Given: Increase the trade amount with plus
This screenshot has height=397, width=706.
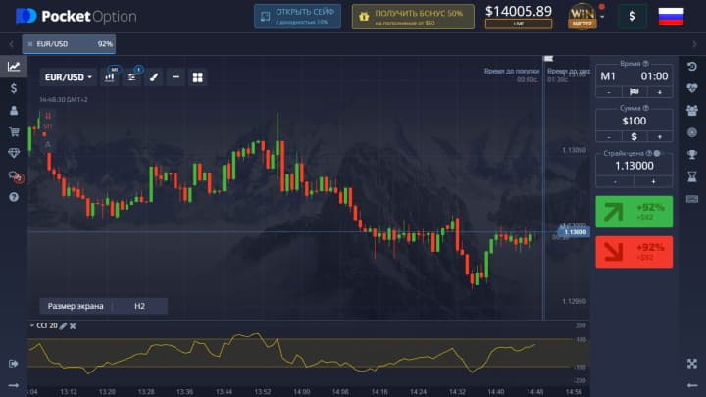Looking at the screenshot, I should click(x=660, y=137).
